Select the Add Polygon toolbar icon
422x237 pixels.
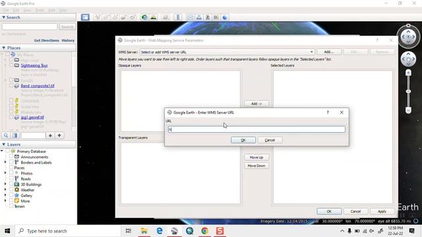(106, 18)
